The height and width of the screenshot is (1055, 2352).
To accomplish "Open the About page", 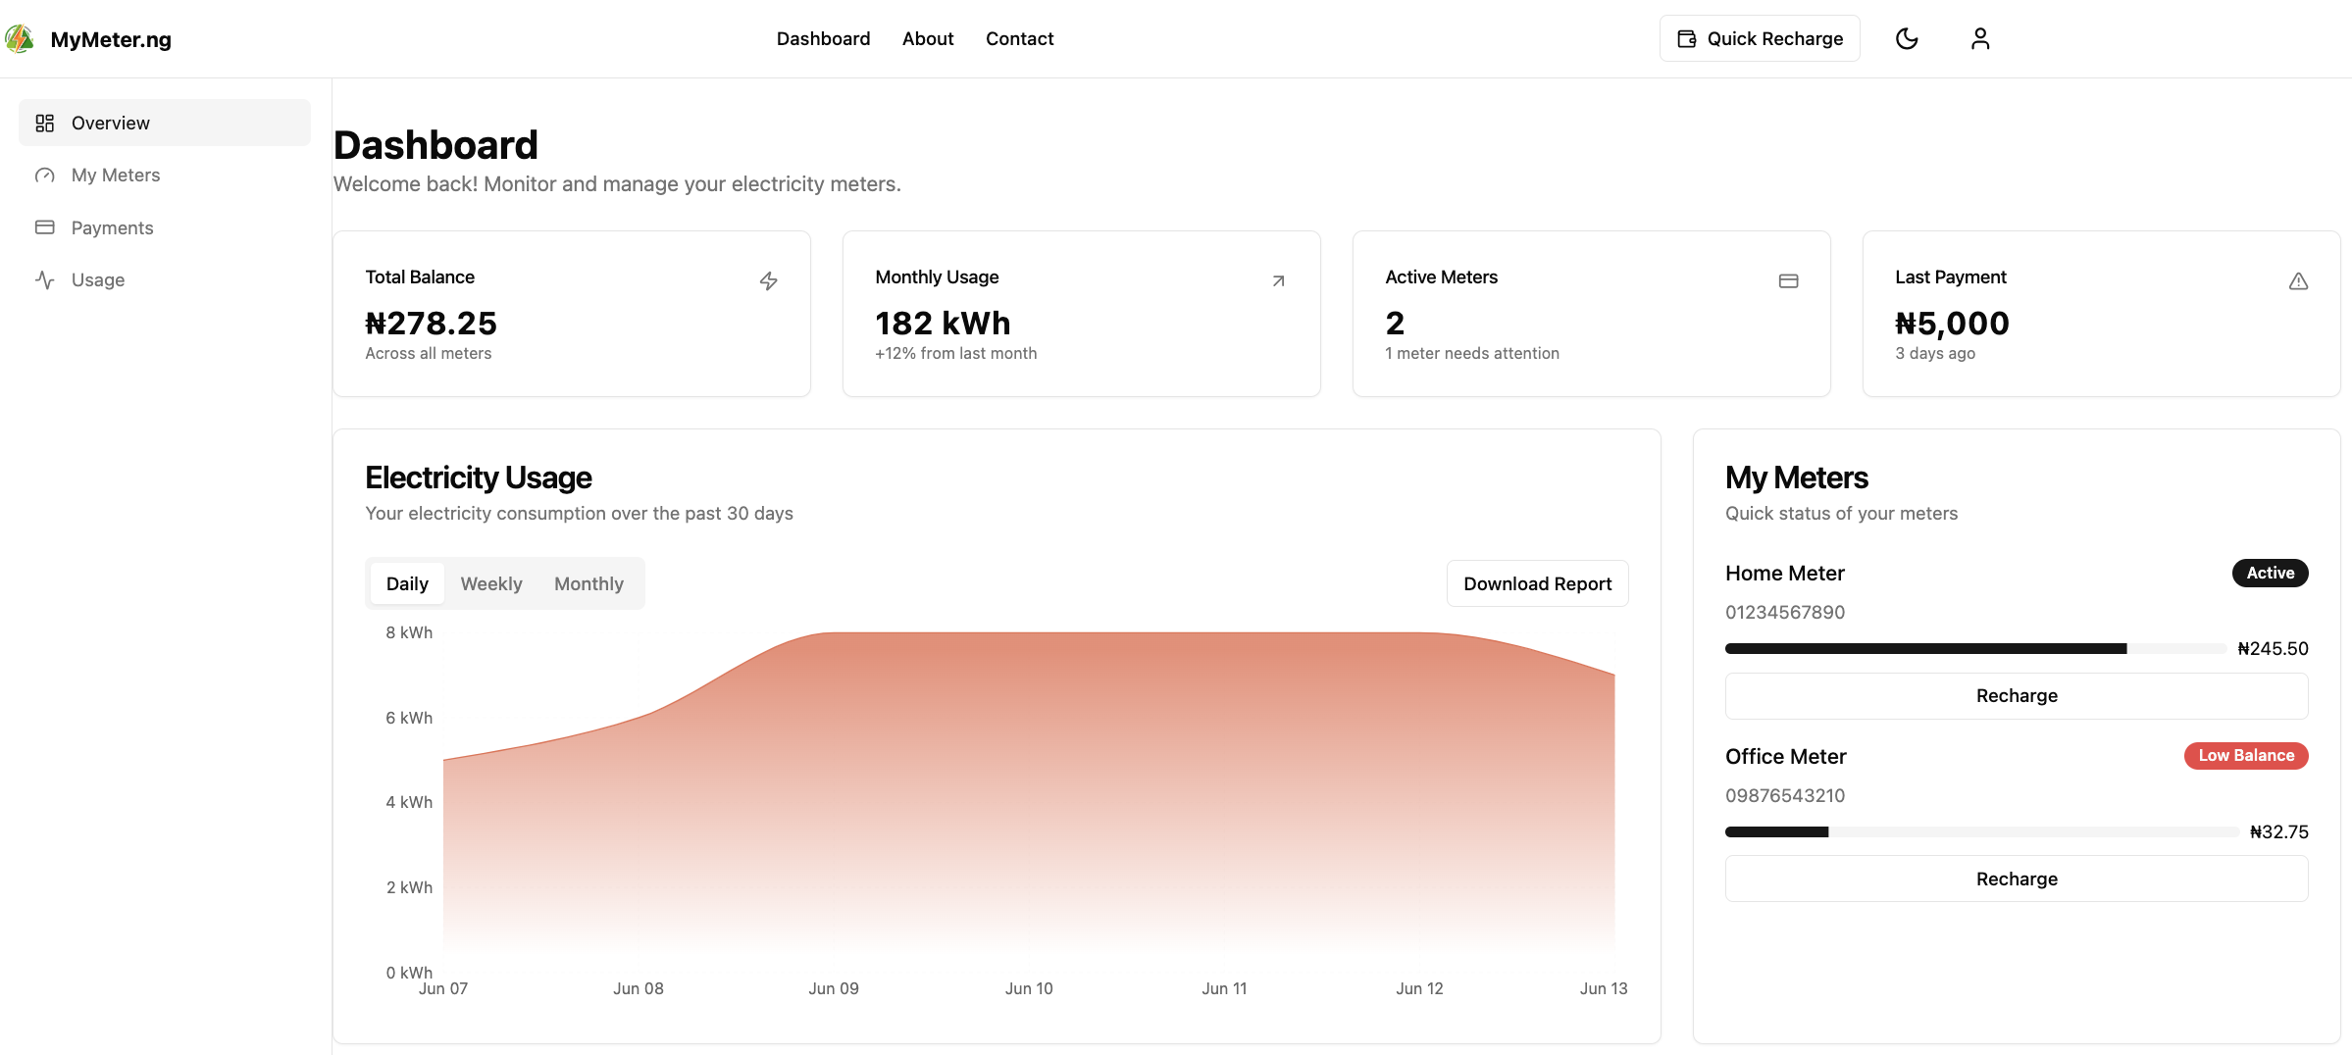I will tap(927, 38).
